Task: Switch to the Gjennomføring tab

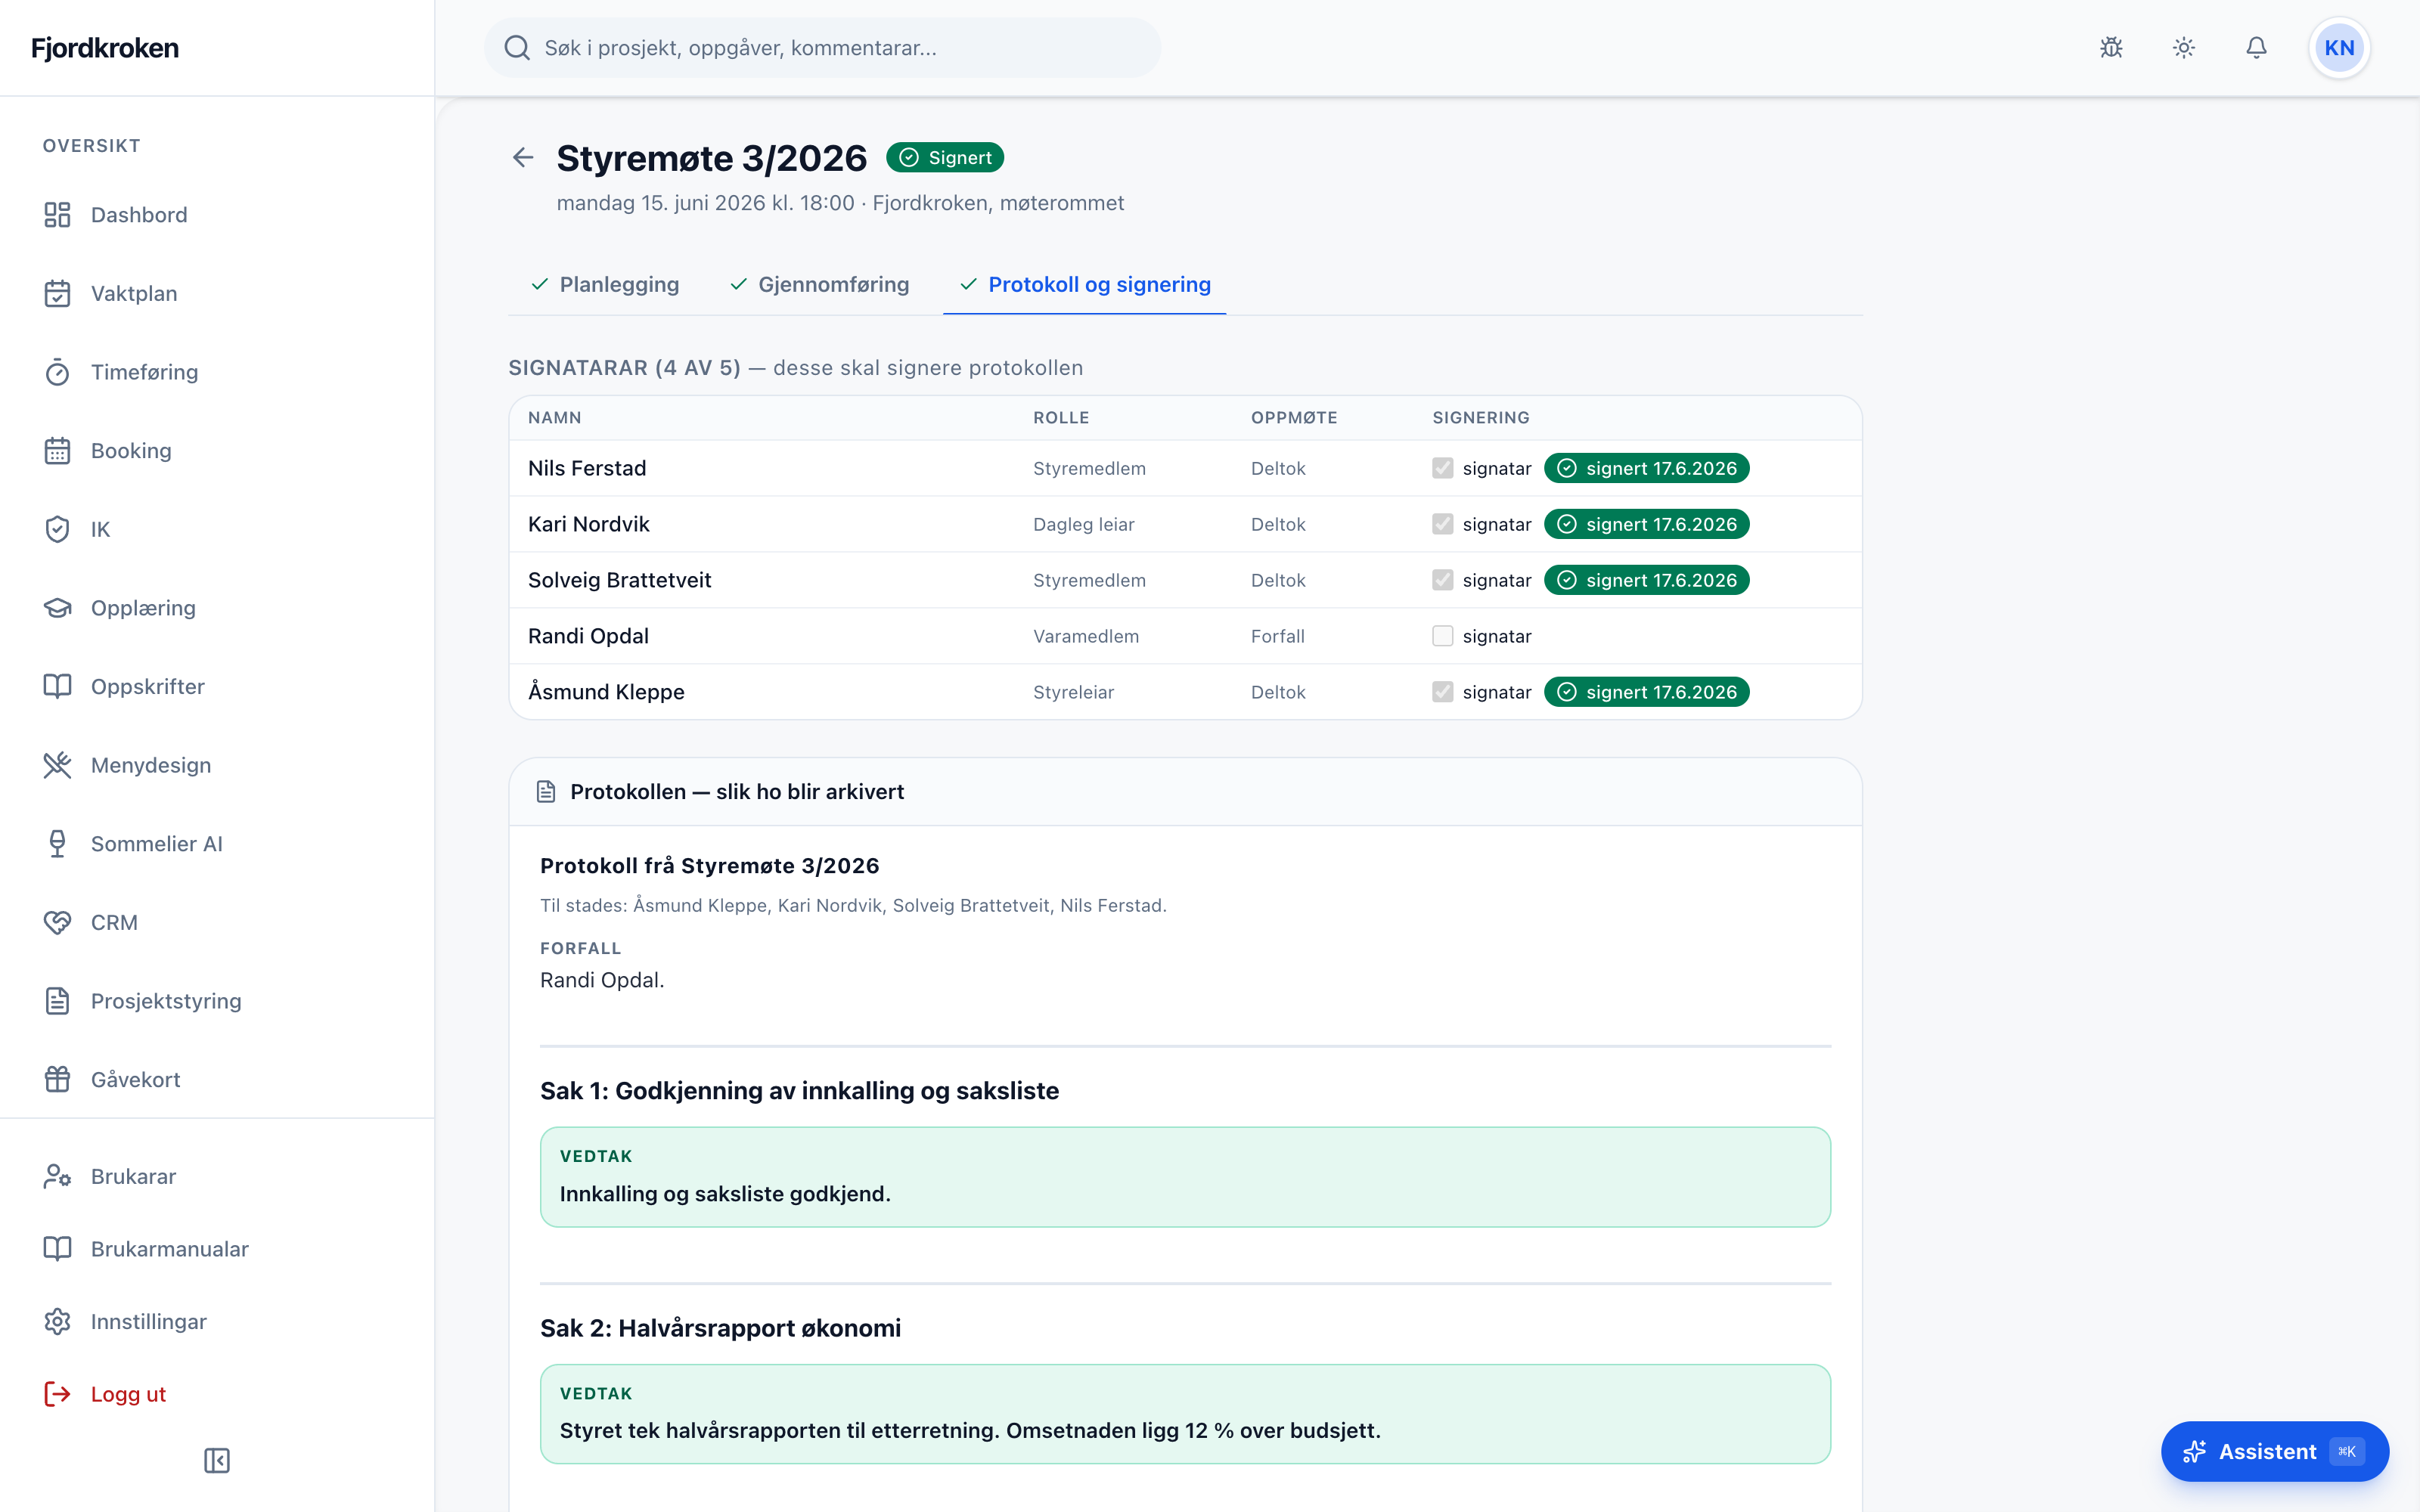Action: [819, 285]
